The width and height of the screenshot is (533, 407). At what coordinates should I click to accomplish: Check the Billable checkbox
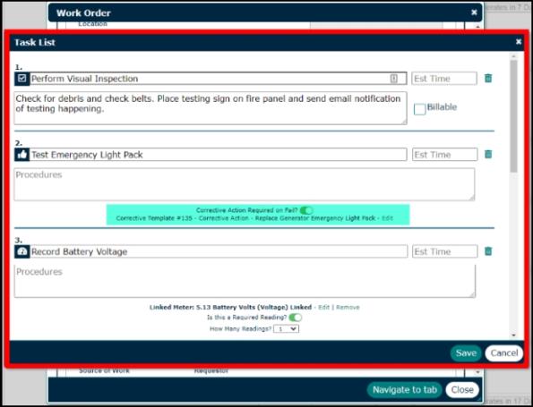click(x=419, y=109)
